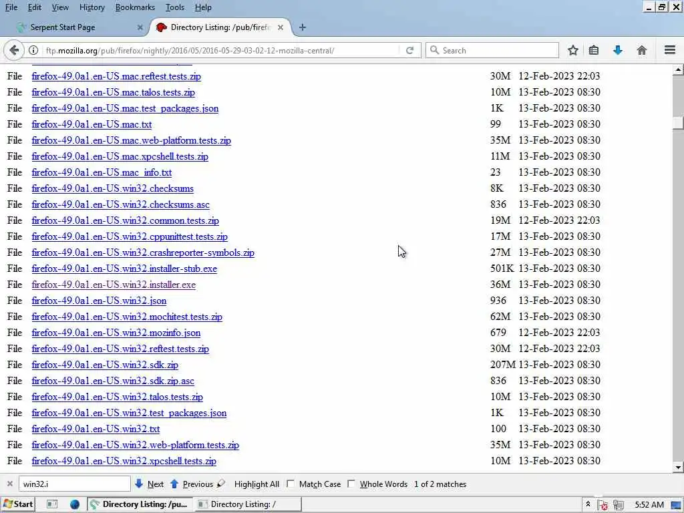Reload the current page

[x=409, y=50]
